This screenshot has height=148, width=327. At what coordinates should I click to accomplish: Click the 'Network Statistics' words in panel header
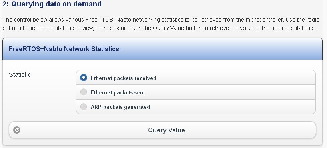click(92, 49)
